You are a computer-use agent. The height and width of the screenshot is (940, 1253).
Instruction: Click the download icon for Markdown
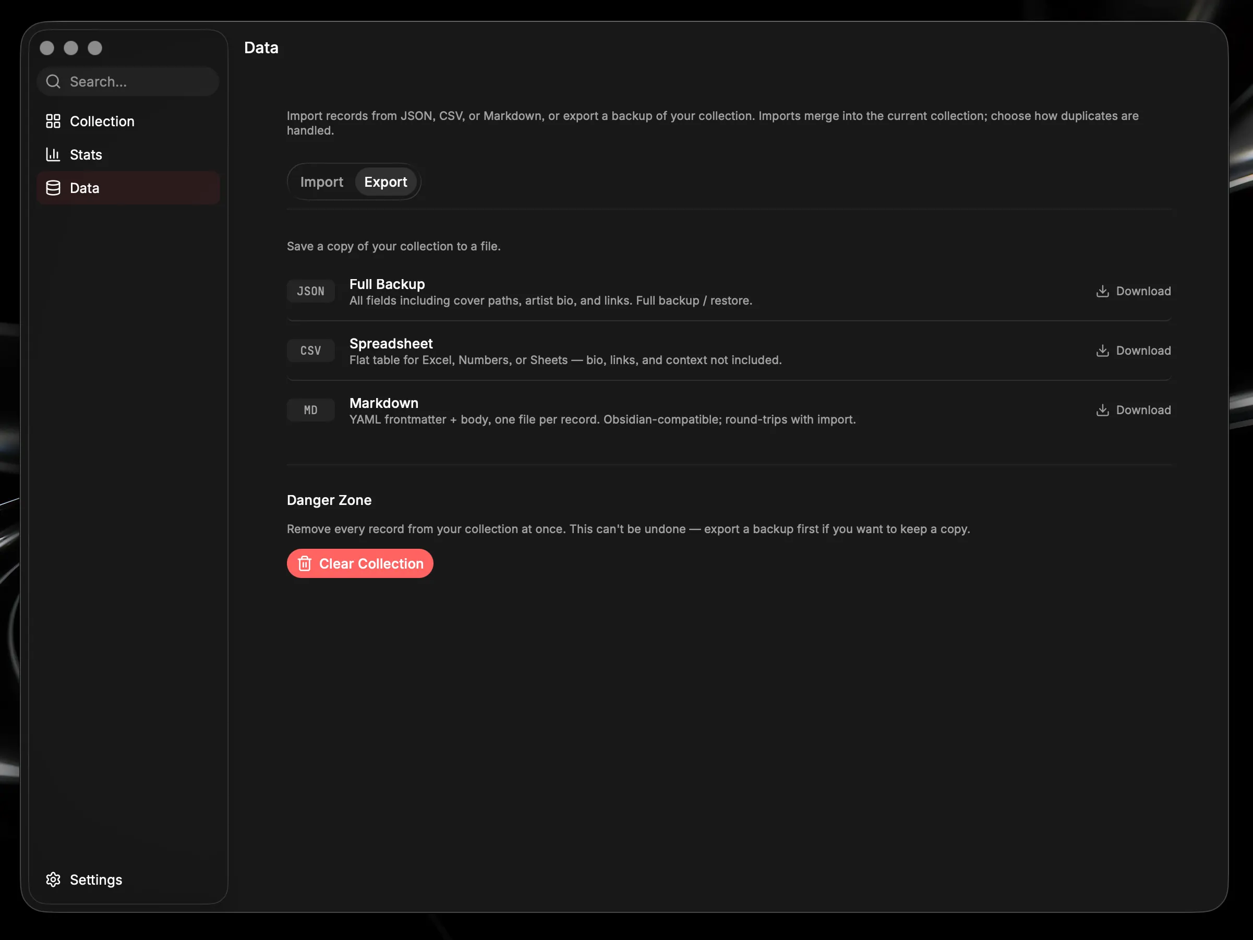point(1102,410)
